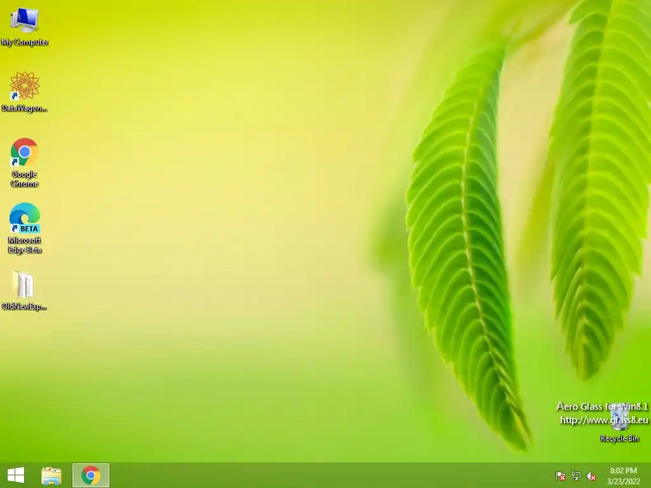The height and width of the screenshot is (488, 651).
Task: Switch to Chrome in the taskbar
Action: (x=90, y=475)
